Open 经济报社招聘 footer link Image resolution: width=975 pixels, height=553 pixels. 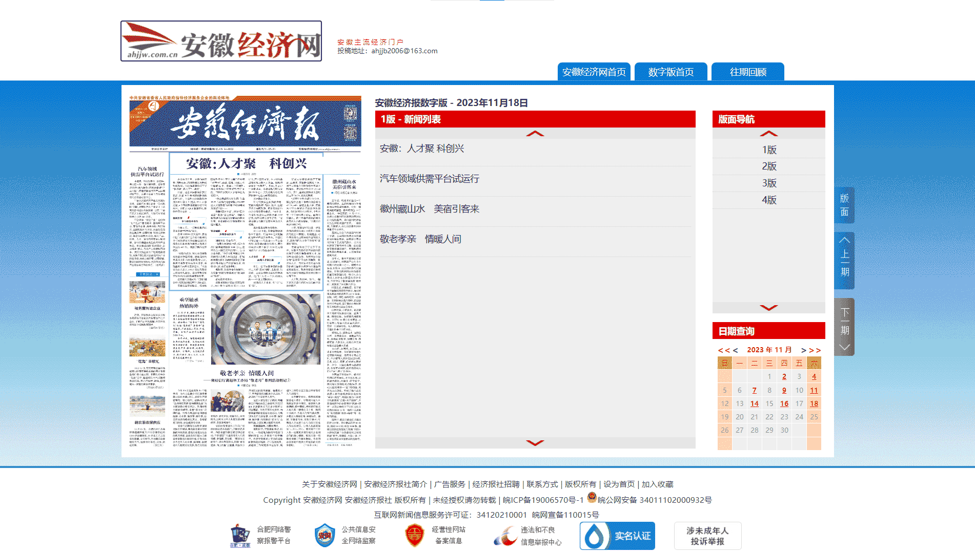click(496, 484)
